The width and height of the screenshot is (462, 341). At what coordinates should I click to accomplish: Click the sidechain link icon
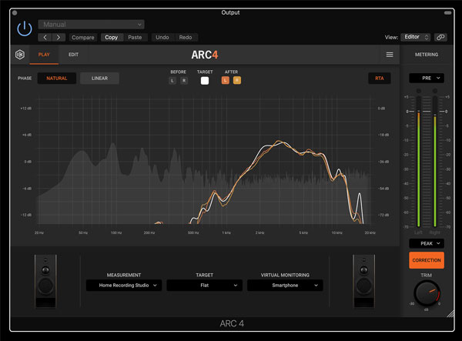(x=440, y=37)
